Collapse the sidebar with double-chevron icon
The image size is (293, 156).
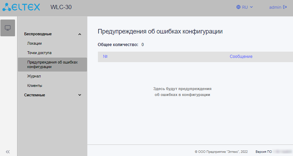click(8, 152)
